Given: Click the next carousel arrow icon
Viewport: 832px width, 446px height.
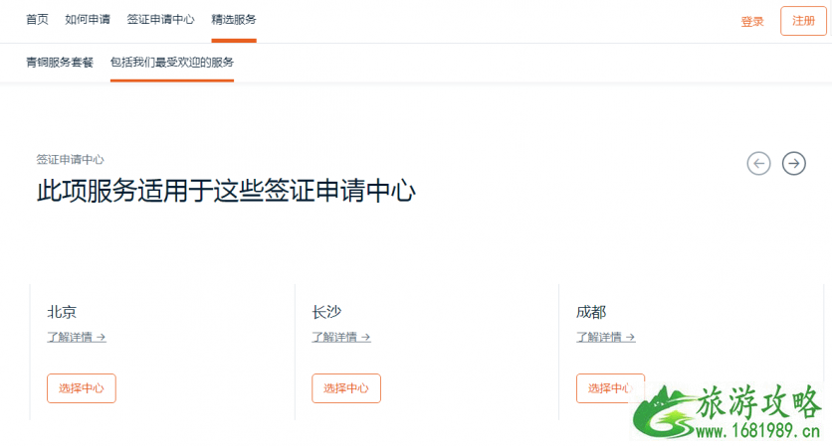Looking at the screenshot, I should click(x=794, y=163).
